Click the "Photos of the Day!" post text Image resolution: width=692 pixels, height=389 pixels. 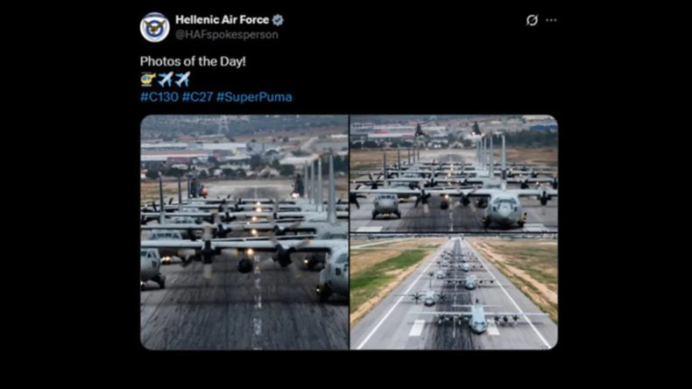point(193,61)
